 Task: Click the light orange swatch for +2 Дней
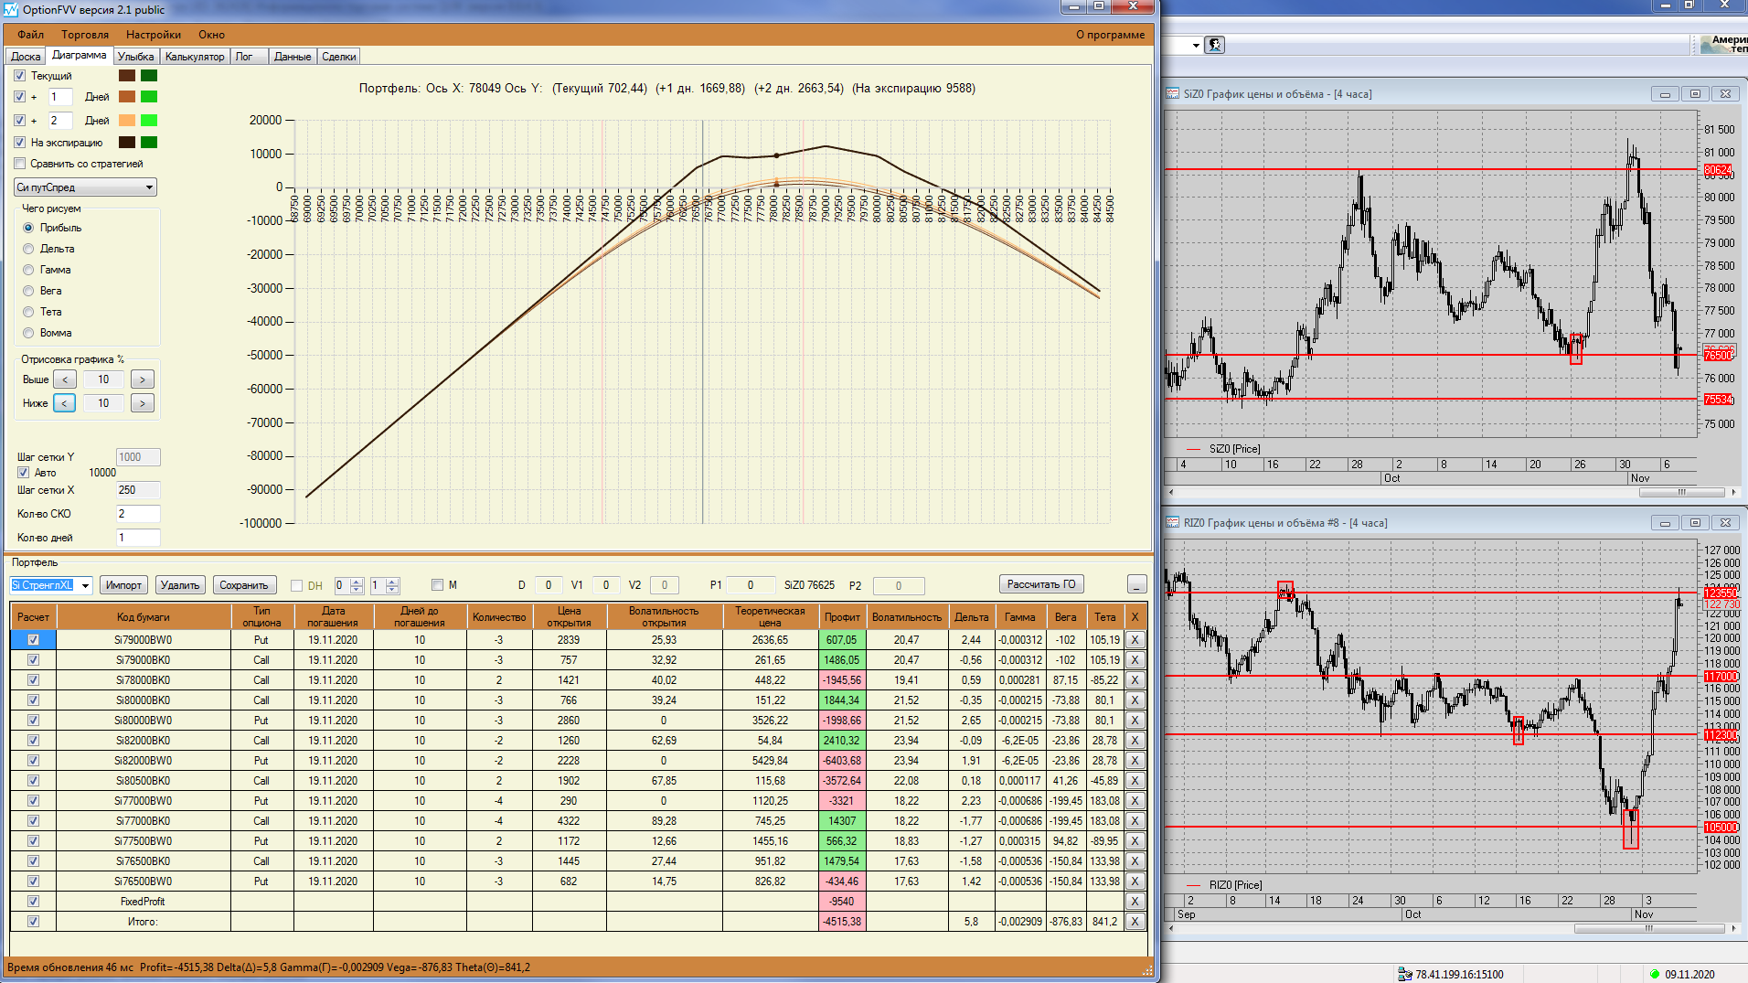click(x=127, y=121)
